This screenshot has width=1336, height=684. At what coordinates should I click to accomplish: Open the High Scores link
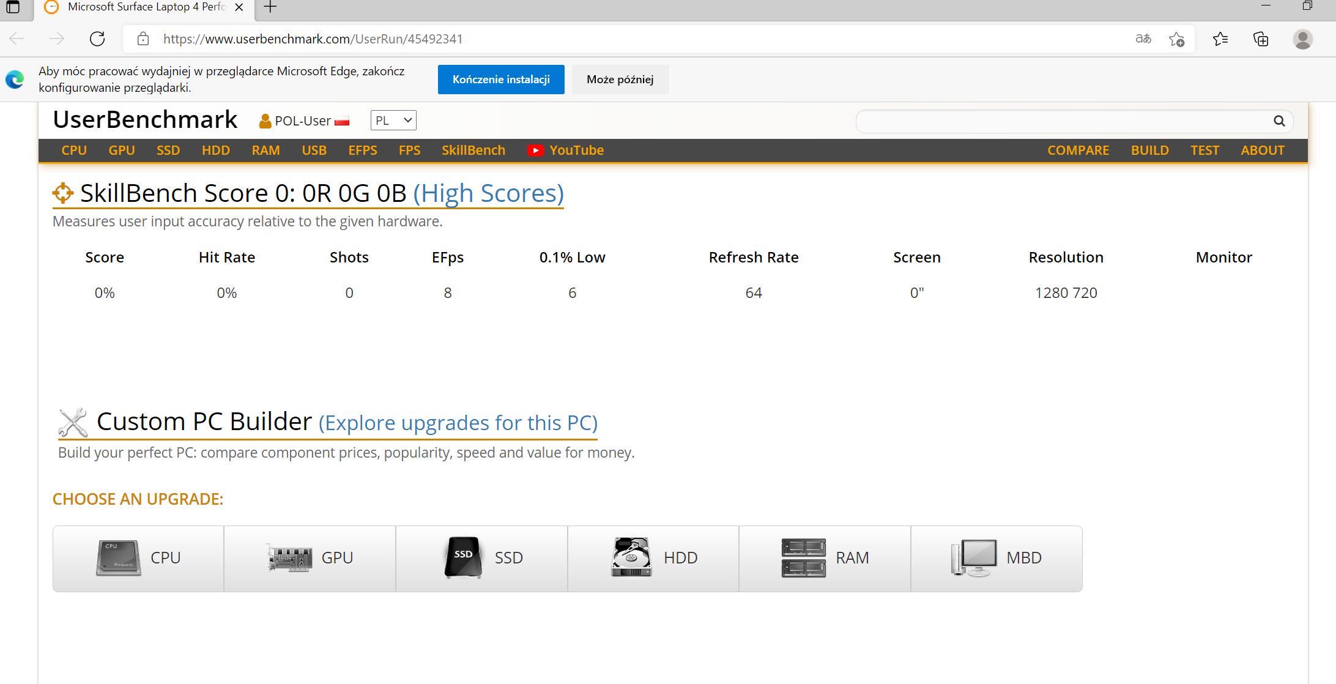488,193
